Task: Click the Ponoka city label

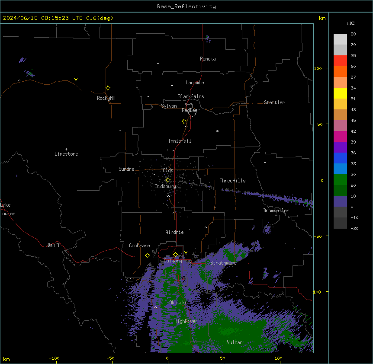Action: click(208, 59)
